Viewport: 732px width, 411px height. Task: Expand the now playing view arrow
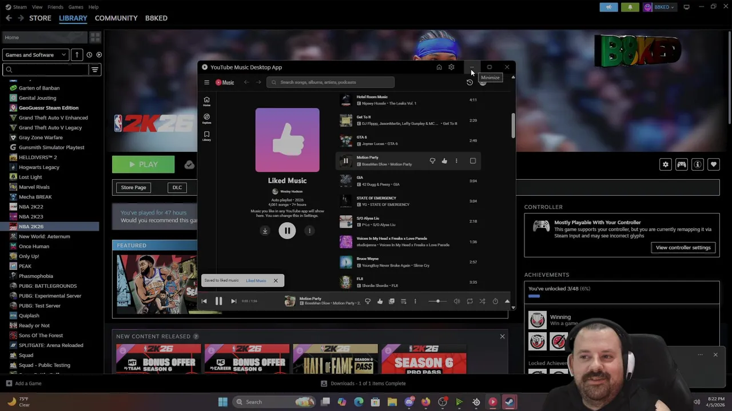click(x=507, y=301)
